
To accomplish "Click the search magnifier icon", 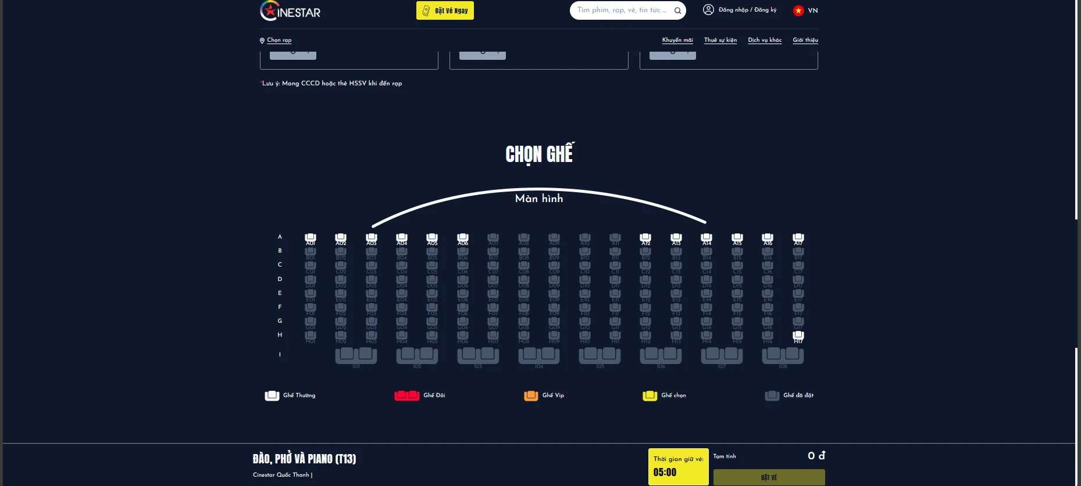I will point(677,10).
